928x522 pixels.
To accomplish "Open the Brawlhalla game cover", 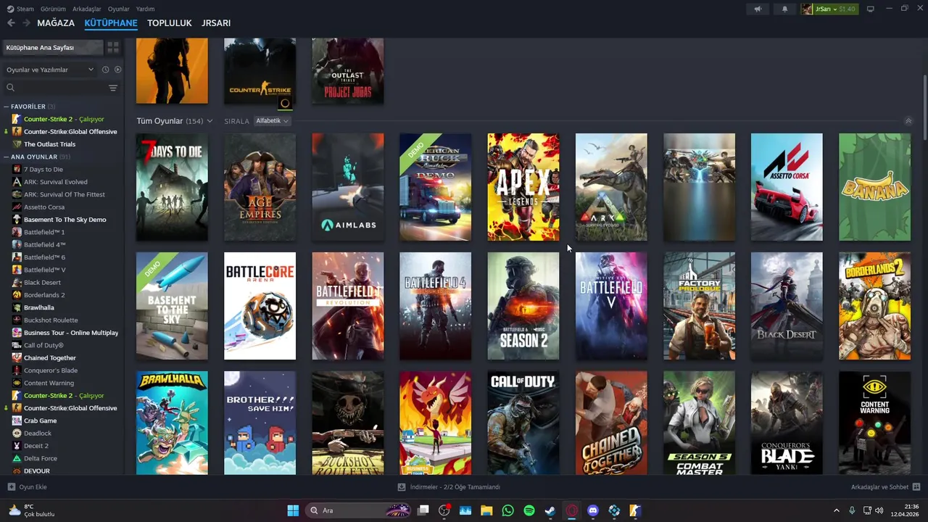I will (x=172, y=423).
